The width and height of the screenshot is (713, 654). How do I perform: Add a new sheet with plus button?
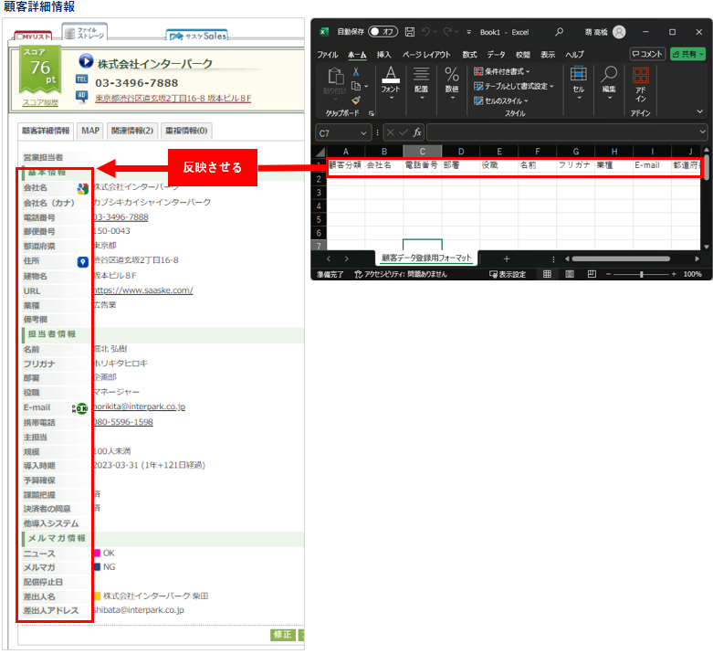tap(506, 258)
